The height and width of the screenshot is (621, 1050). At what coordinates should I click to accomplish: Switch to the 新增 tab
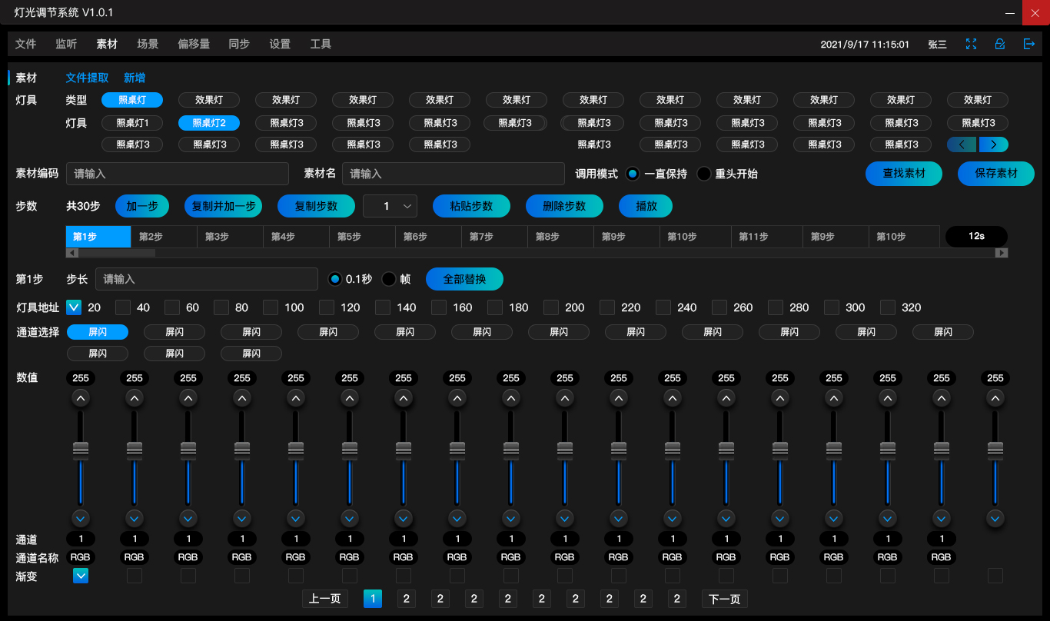point(135,78)
